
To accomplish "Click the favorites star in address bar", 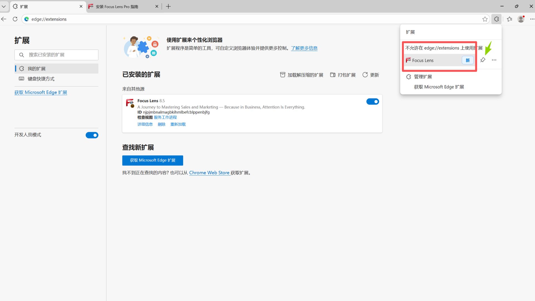I will click(485, 19).
